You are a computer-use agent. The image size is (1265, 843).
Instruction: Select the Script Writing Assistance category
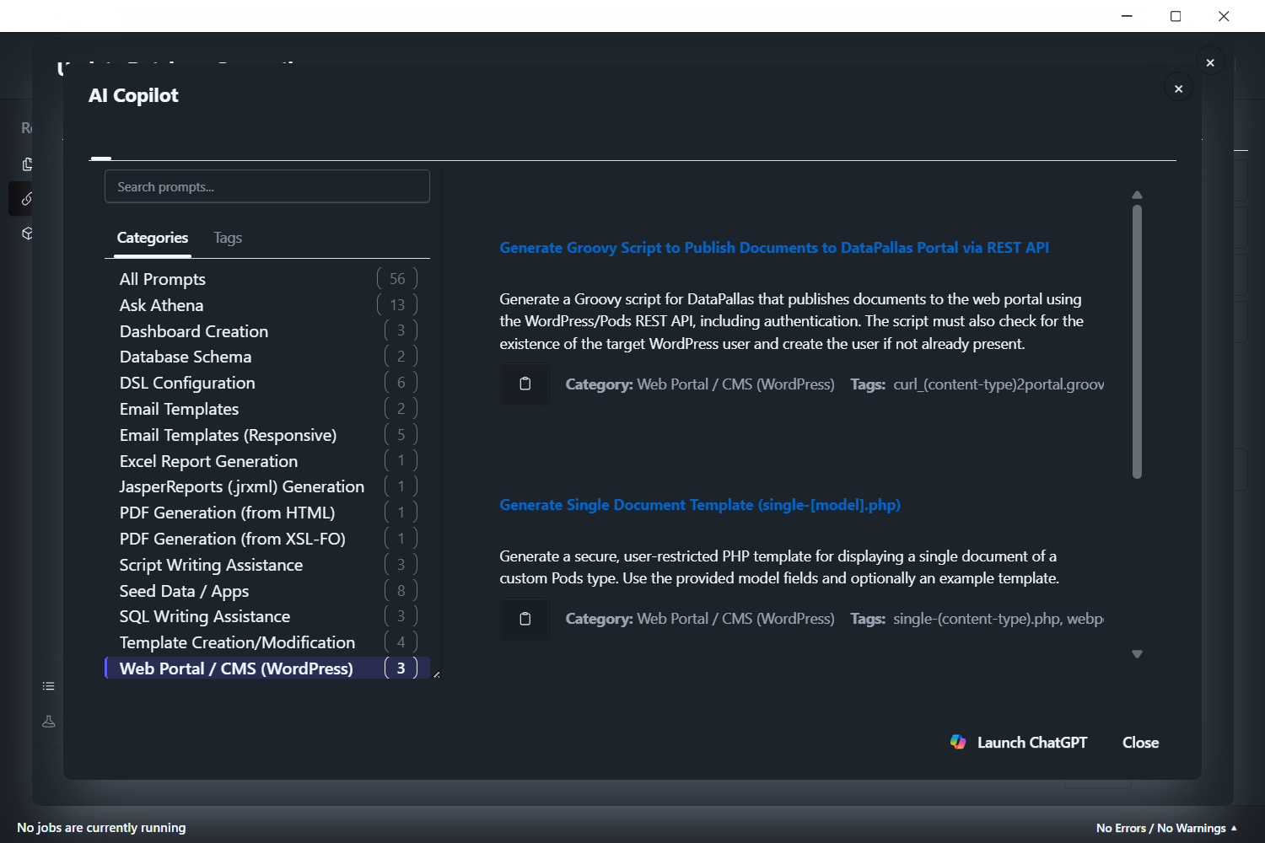pyautogui.click(x=266, y=565)
